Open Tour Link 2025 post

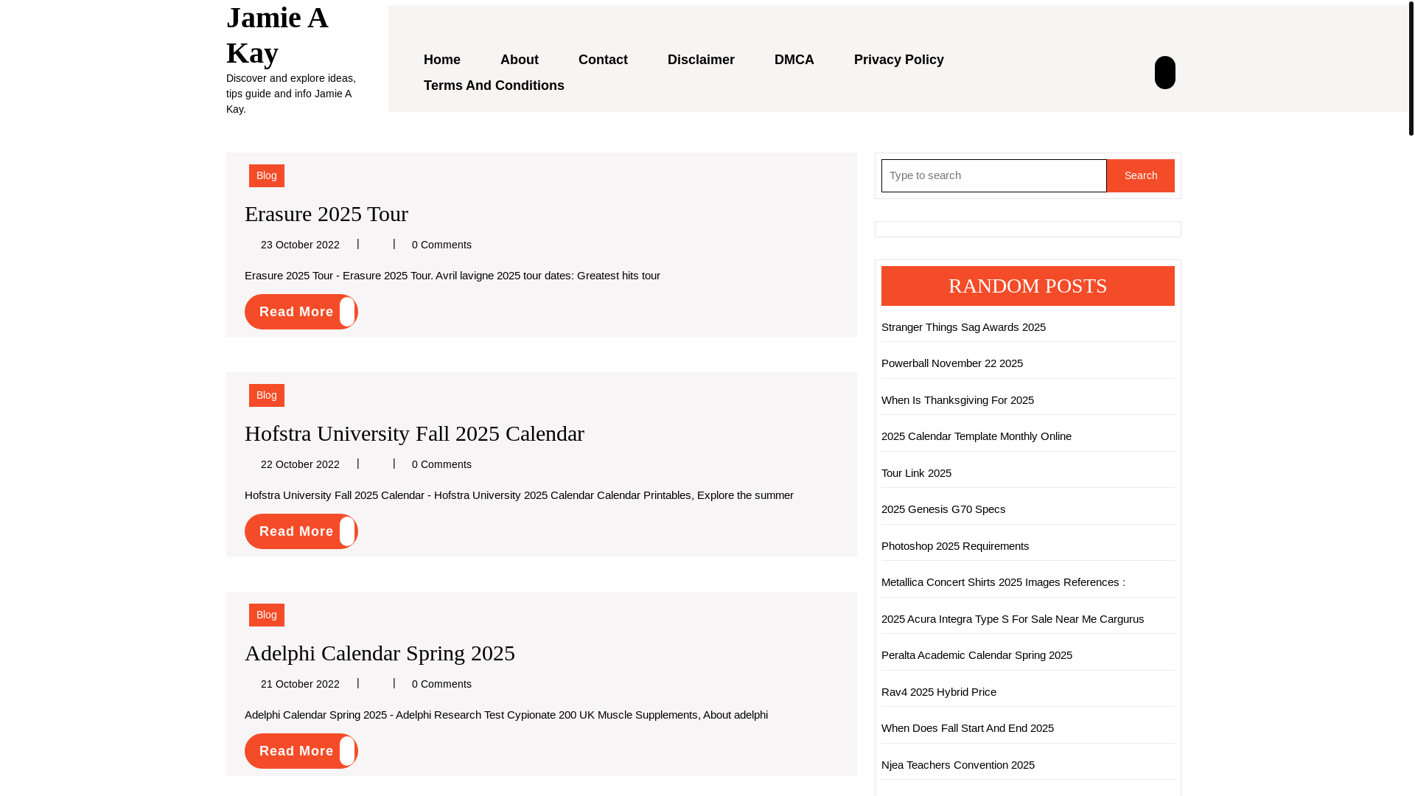[916, 473]
